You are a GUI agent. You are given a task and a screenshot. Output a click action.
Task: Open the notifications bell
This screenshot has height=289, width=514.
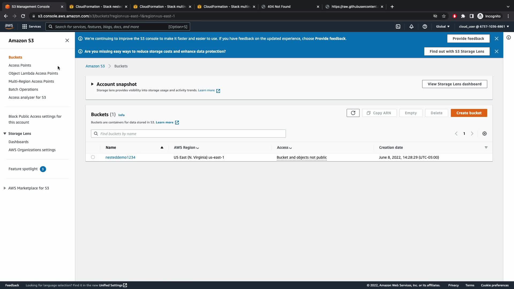coord(411,26)
